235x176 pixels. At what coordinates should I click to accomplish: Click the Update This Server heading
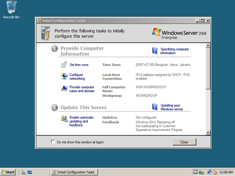[x=84, y=107]
